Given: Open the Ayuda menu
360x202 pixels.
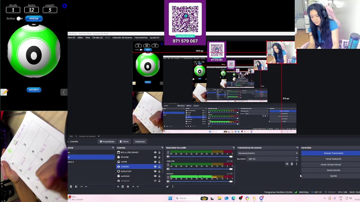Looking at the screenshot, I should point(154,38).
